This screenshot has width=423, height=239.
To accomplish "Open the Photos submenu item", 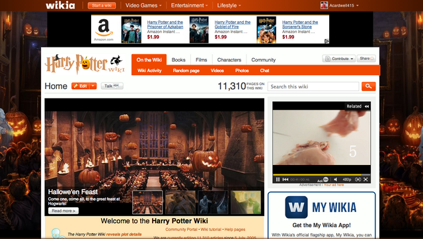I will point(242,71).
